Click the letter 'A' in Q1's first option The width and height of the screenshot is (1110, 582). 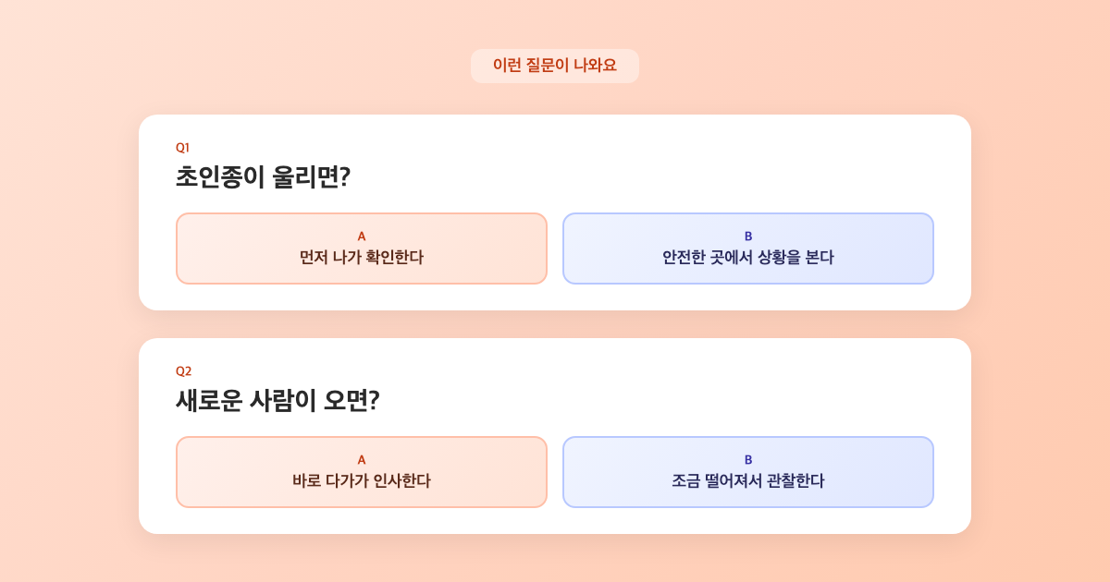(x=361, y=236)
